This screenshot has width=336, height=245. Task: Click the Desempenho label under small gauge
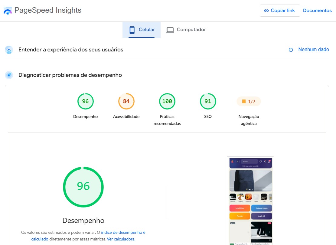pyautogui.click(x=86, y=117)
